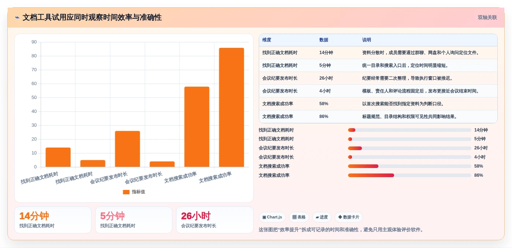Select the Chart.js chip

click(x=272, y=217)
